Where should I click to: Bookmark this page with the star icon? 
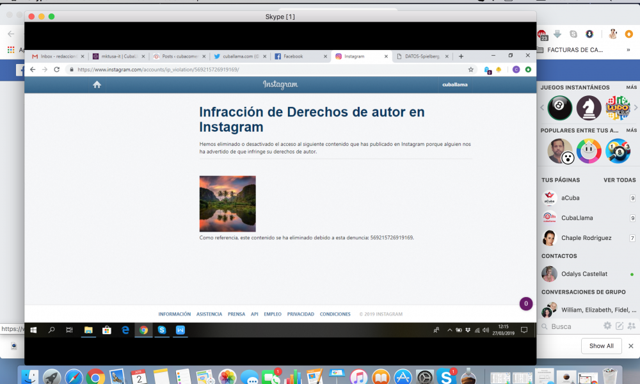coord(471,69)
